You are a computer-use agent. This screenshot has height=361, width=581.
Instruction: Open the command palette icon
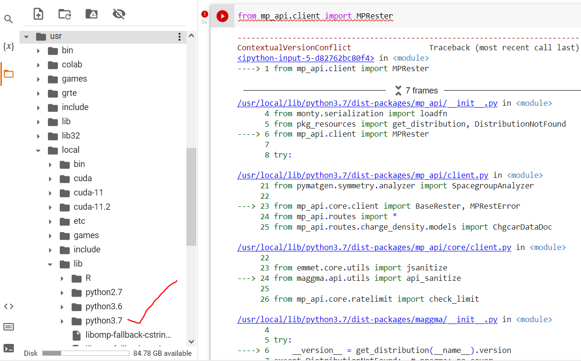coord(9,327)
